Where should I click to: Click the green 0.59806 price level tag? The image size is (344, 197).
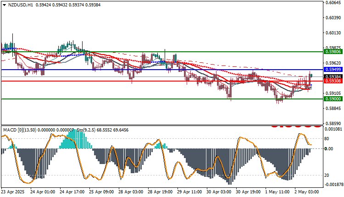[333, 52]
